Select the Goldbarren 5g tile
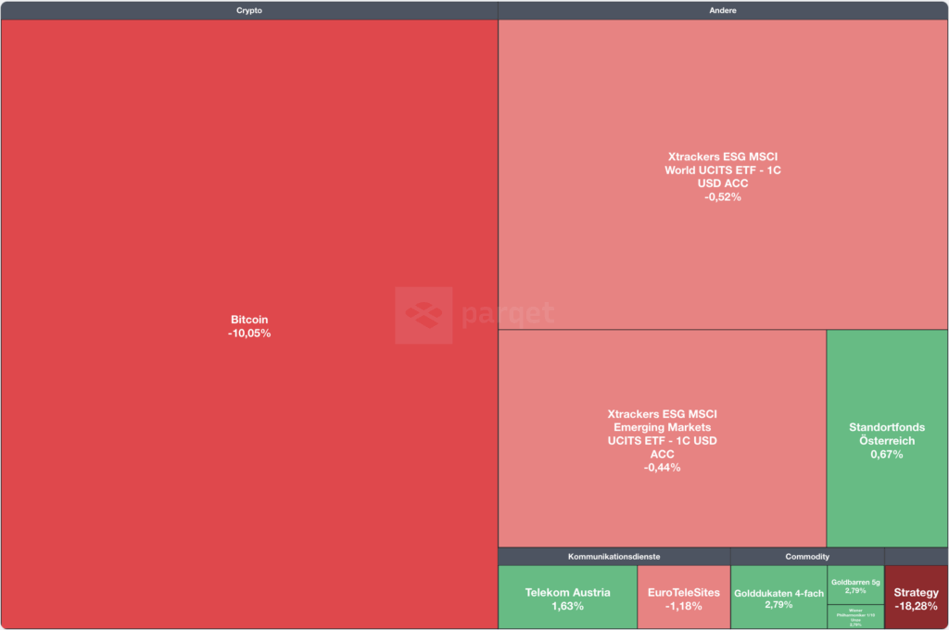949x630 pixels. pyautogui.click(x=855, y=586)
